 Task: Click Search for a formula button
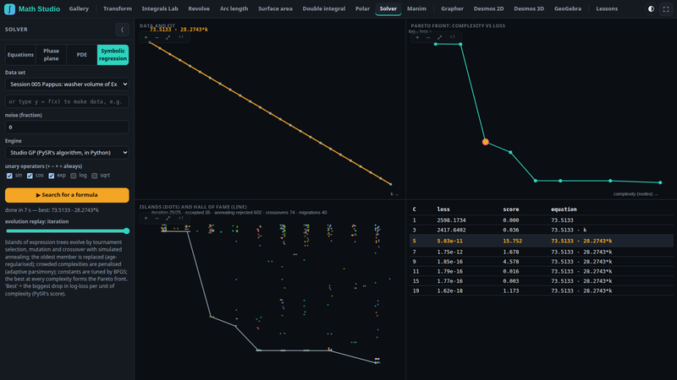tap(67, 195)
